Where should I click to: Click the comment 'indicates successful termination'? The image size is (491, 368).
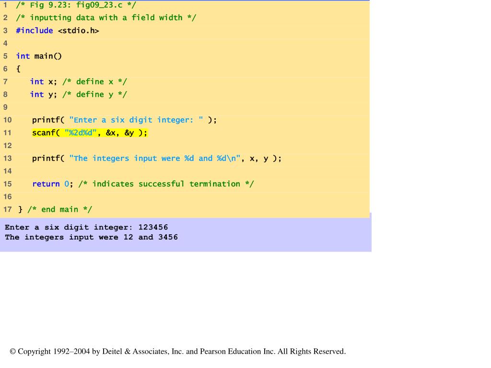click(166, 184)
